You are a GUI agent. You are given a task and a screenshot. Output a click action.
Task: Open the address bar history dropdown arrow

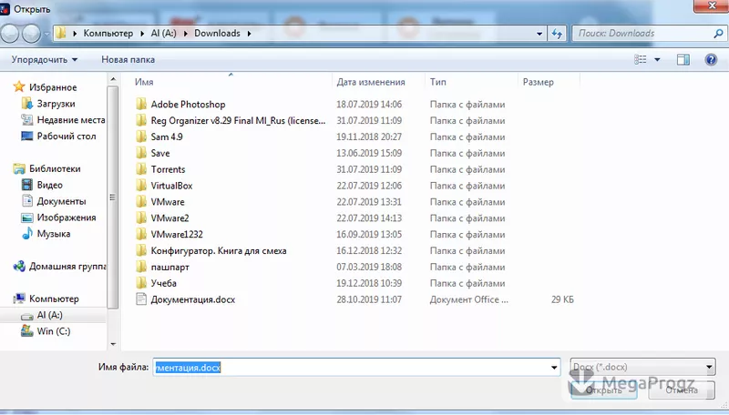pyautogui.click(x=539, y=34)
